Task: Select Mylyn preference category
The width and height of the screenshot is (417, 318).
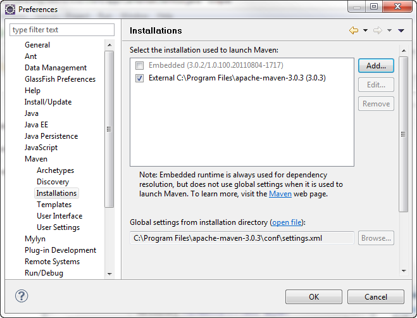Action: pos(35,239)
